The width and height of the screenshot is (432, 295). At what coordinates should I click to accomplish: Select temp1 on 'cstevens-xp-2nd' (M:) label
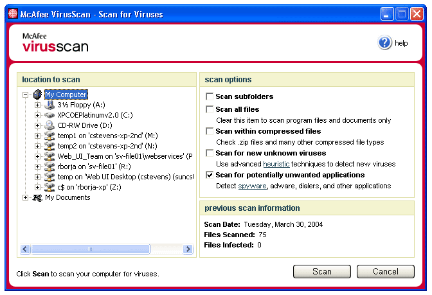107,136
